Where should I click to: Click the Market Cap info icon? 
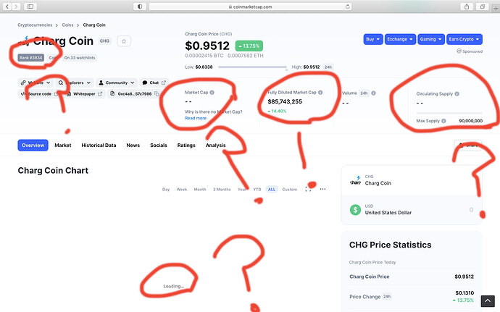[x=212, y=93]
